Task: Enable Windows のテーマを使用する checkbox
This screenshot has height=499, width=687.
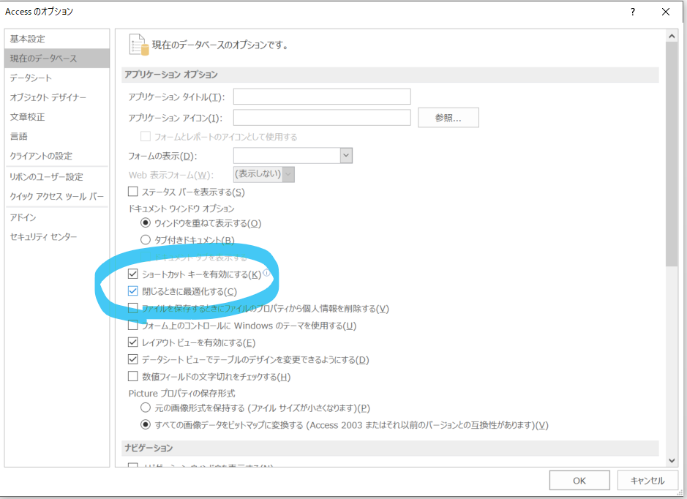Action: click(132, 326)
